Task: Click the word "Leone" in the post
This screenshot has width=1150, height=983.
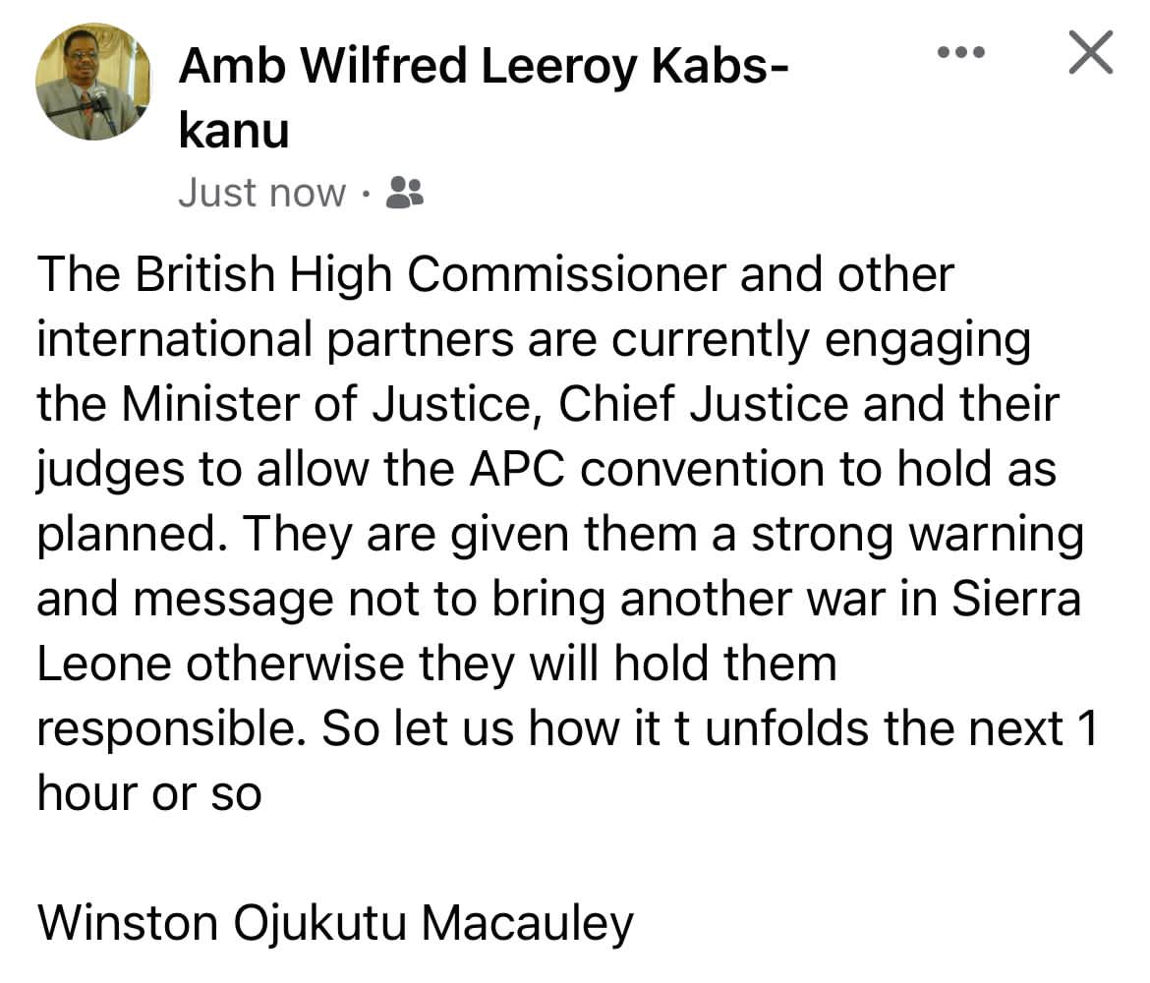Action: pos(104,665)
